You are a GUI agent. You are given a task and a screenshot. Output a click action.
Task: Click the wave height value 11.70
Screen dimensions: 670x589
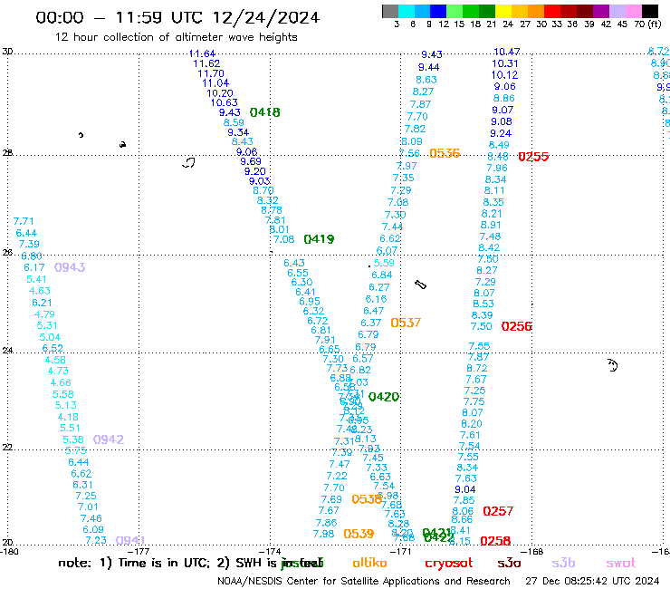(211, 73)
